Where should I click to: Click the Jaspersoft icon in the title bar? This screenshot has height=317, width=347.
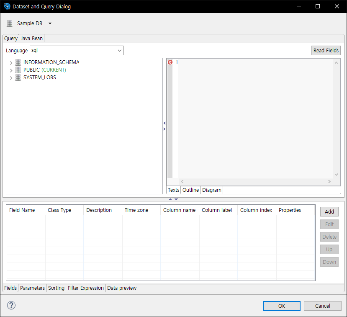tap(7, 6)
